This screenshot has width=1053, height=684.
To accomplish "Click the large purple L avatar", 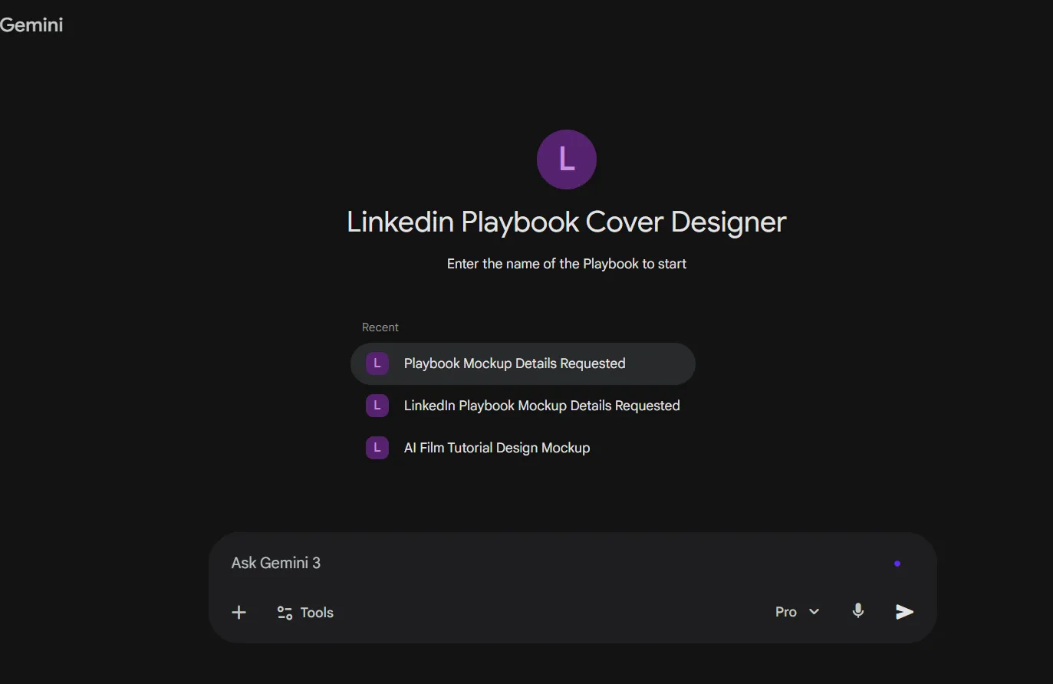I will tap(566, 159).
